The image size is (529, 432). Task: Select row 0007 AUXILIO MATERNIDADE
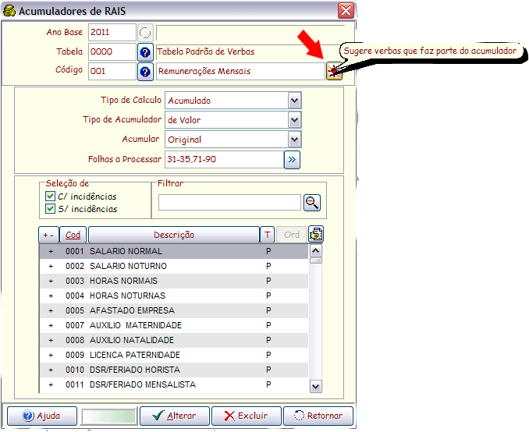(174, 325)
